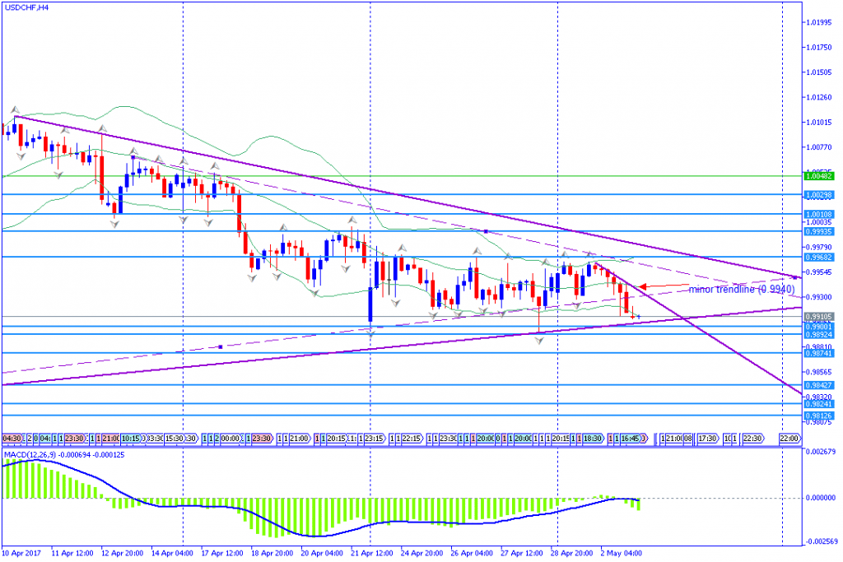Click the 0.98126 price level tag
The height and width of the screenshot is (562, 843).
(x=819, y=416)
